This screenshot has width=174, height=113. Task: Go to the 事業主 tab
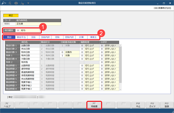click(93, 37)
